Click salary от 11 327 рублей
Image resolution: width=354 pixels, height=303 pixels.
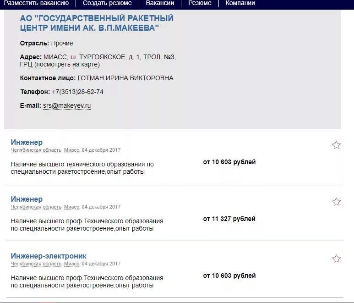pos(229,219)
